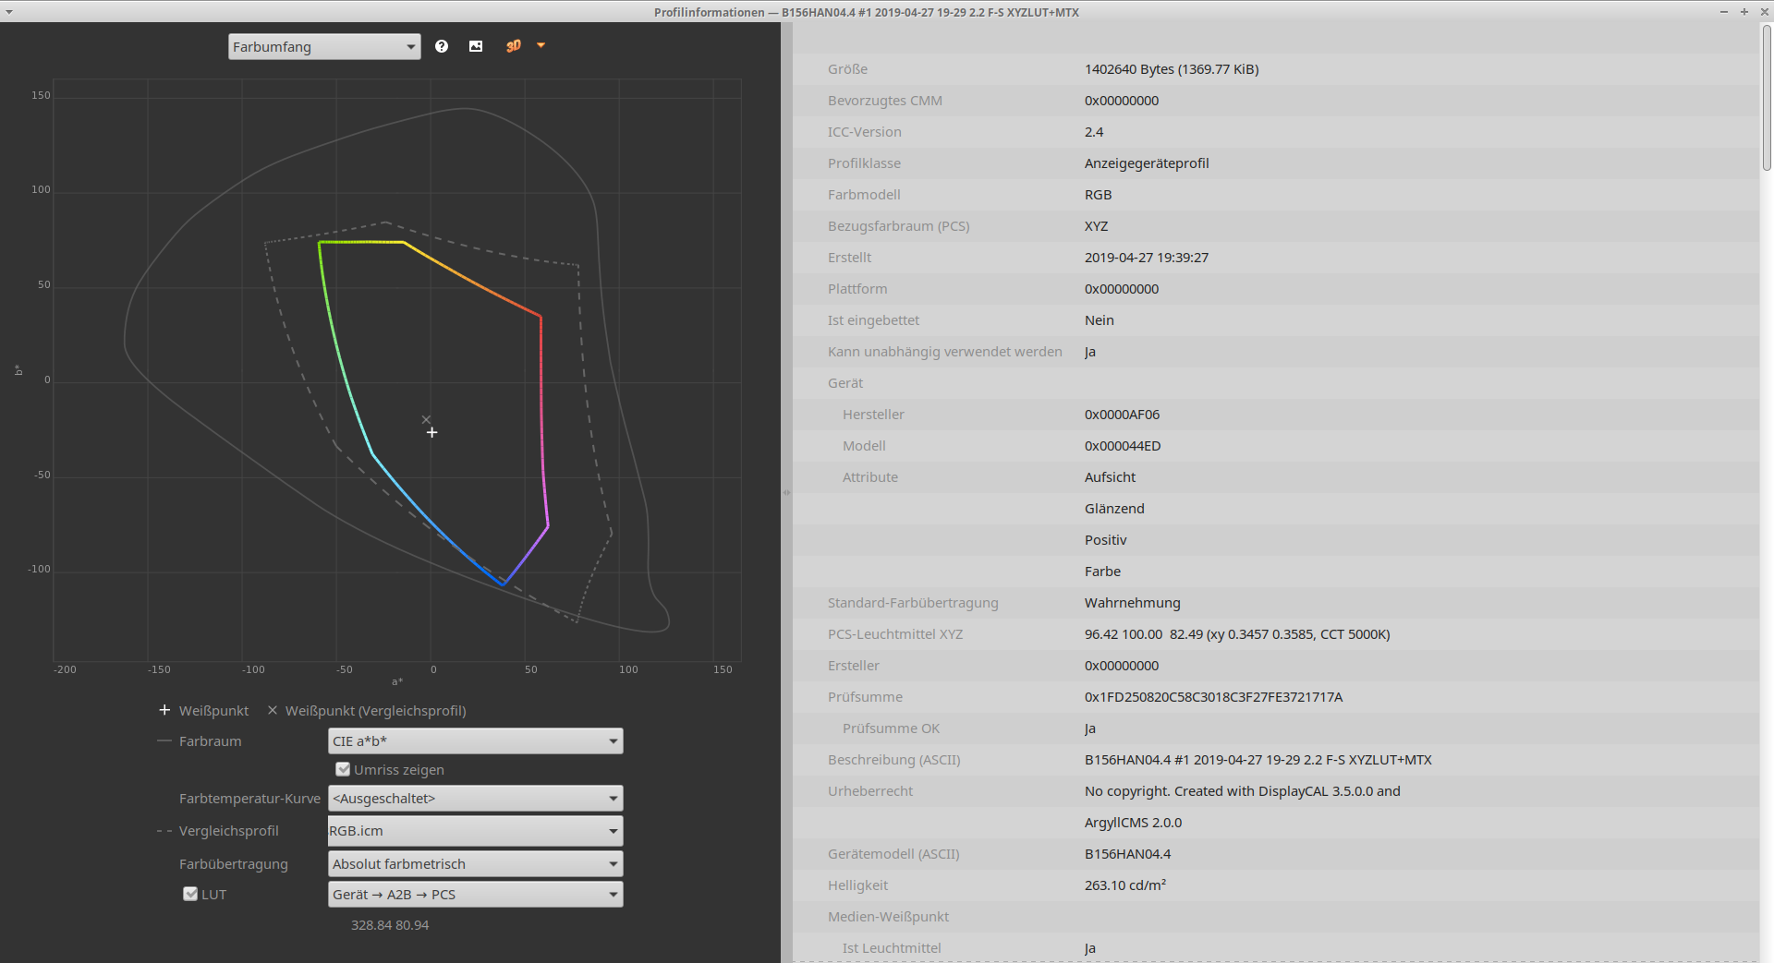The width and height of the screenshot is (1774, 963).
Task: Click the Ist Leuchtmittel label
Action: (891, 948)
